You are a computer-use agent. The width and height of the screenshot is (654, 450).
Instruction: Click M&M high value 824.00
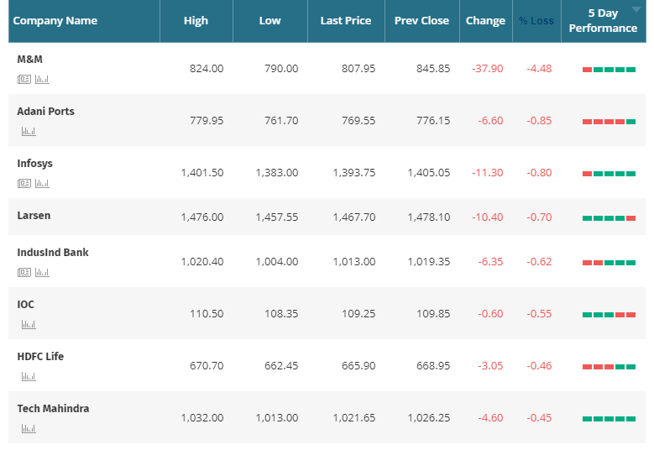[207, 68]
